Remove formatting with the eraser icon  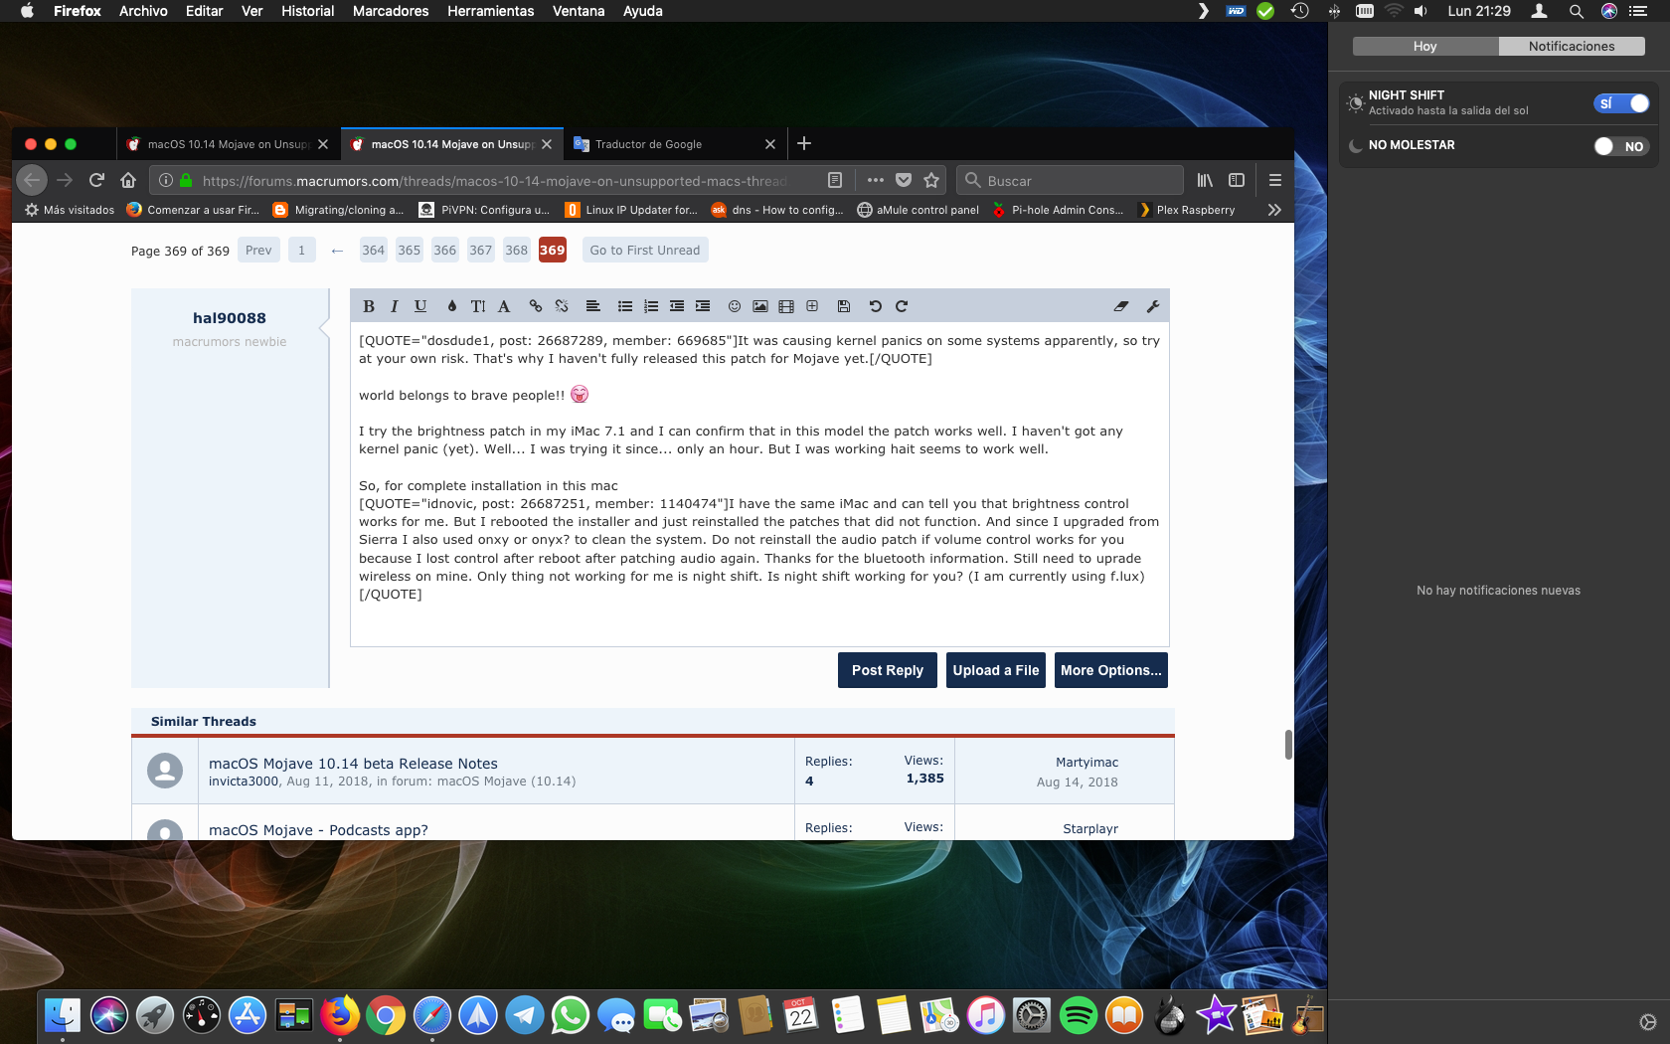coord(1121,306)
